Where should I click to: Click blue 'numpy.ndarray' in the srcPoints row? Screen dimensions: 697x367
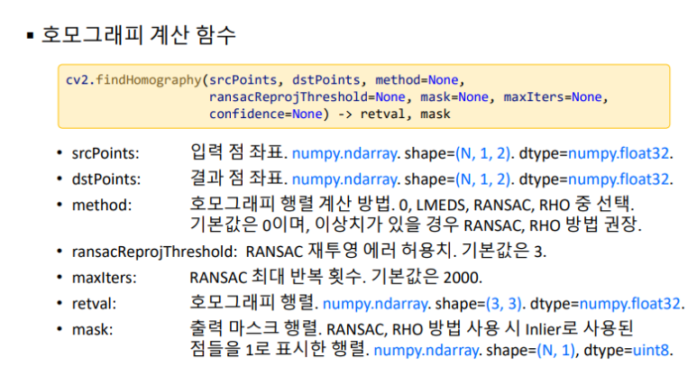coord(344,153)
